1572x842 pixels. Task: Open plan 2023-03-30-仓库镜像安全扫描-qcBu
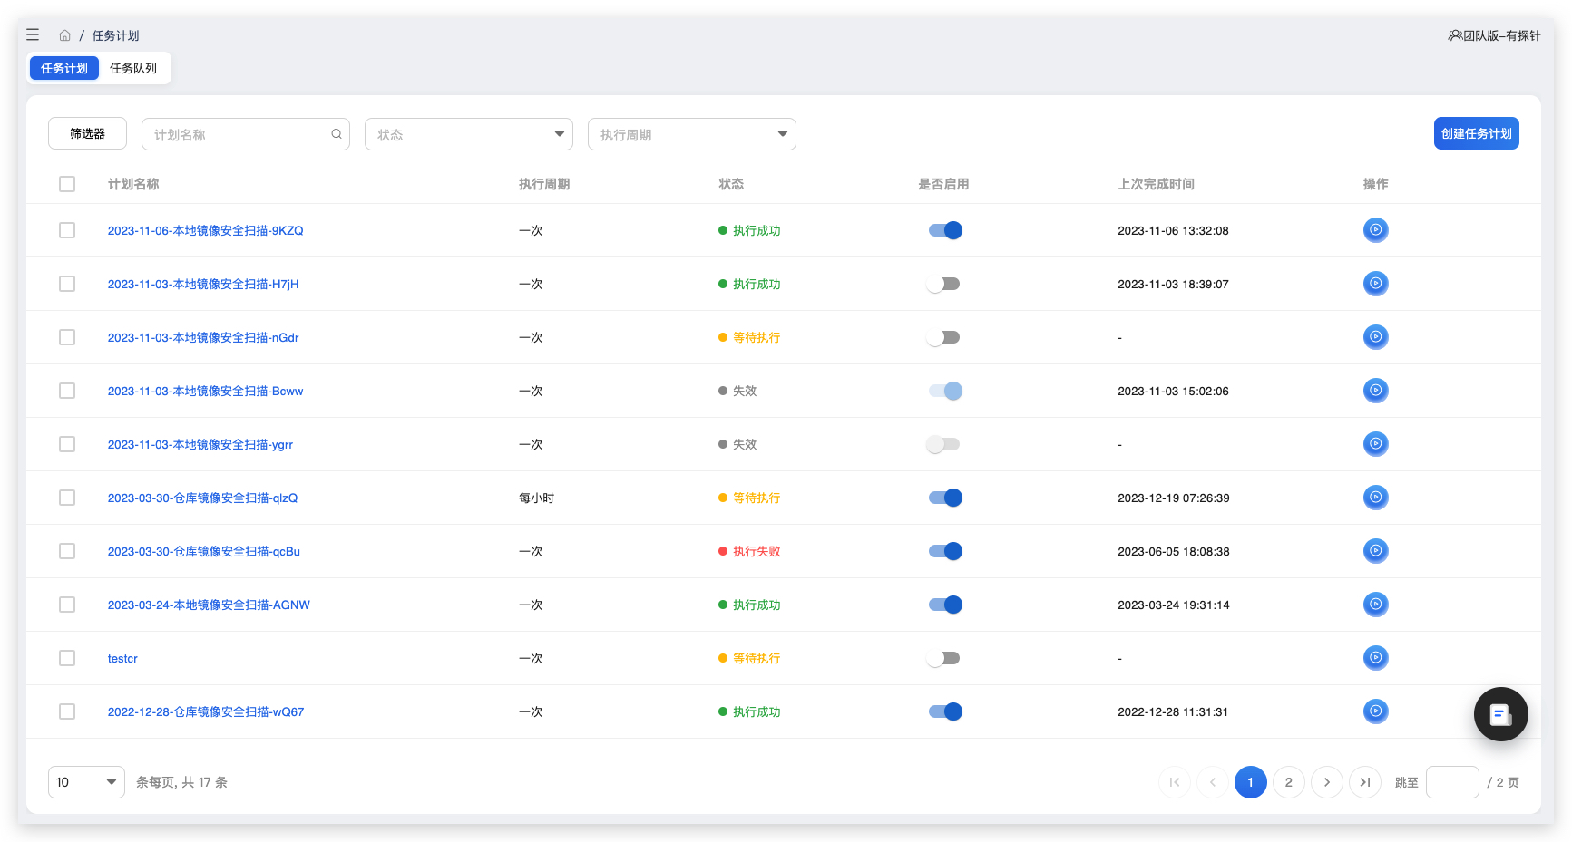[204, 551]
